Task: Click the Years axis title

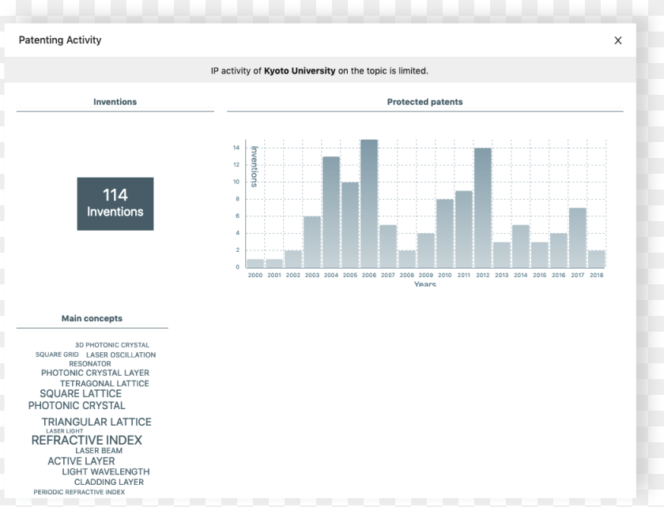Action: [x=425, y=284]
